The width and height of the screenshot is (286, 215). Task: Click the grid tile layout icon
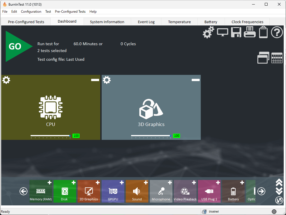pos(277,58)
